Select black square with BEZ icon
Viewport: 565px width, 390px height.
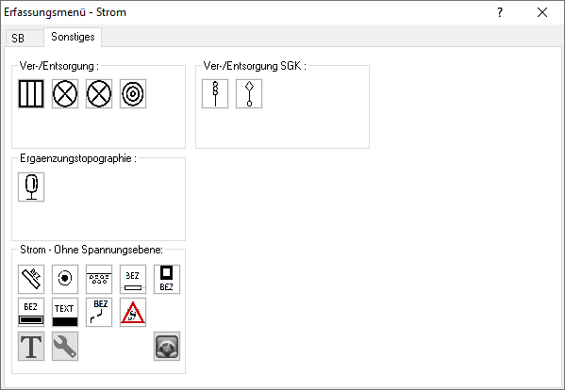pyautogui.click(x=167, y=279)
